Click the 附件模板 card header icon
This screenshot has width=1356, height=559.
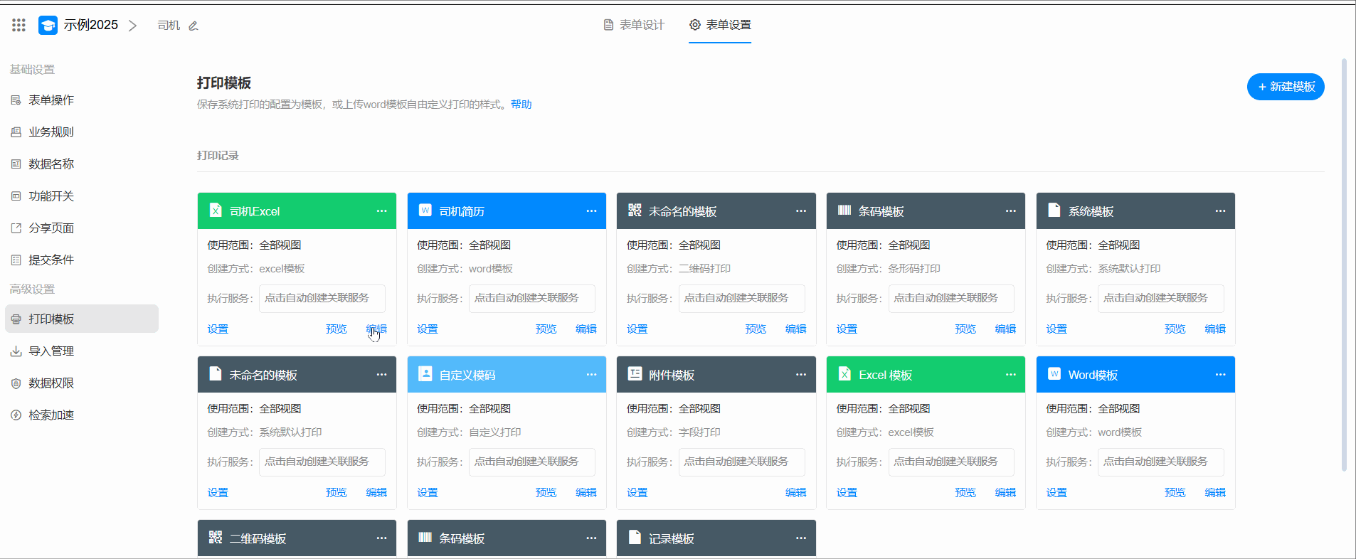point(635,374)
